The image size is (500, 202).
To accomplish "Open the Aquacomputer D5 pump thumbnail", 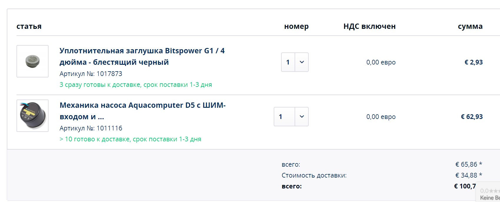I will coord(32,116).
